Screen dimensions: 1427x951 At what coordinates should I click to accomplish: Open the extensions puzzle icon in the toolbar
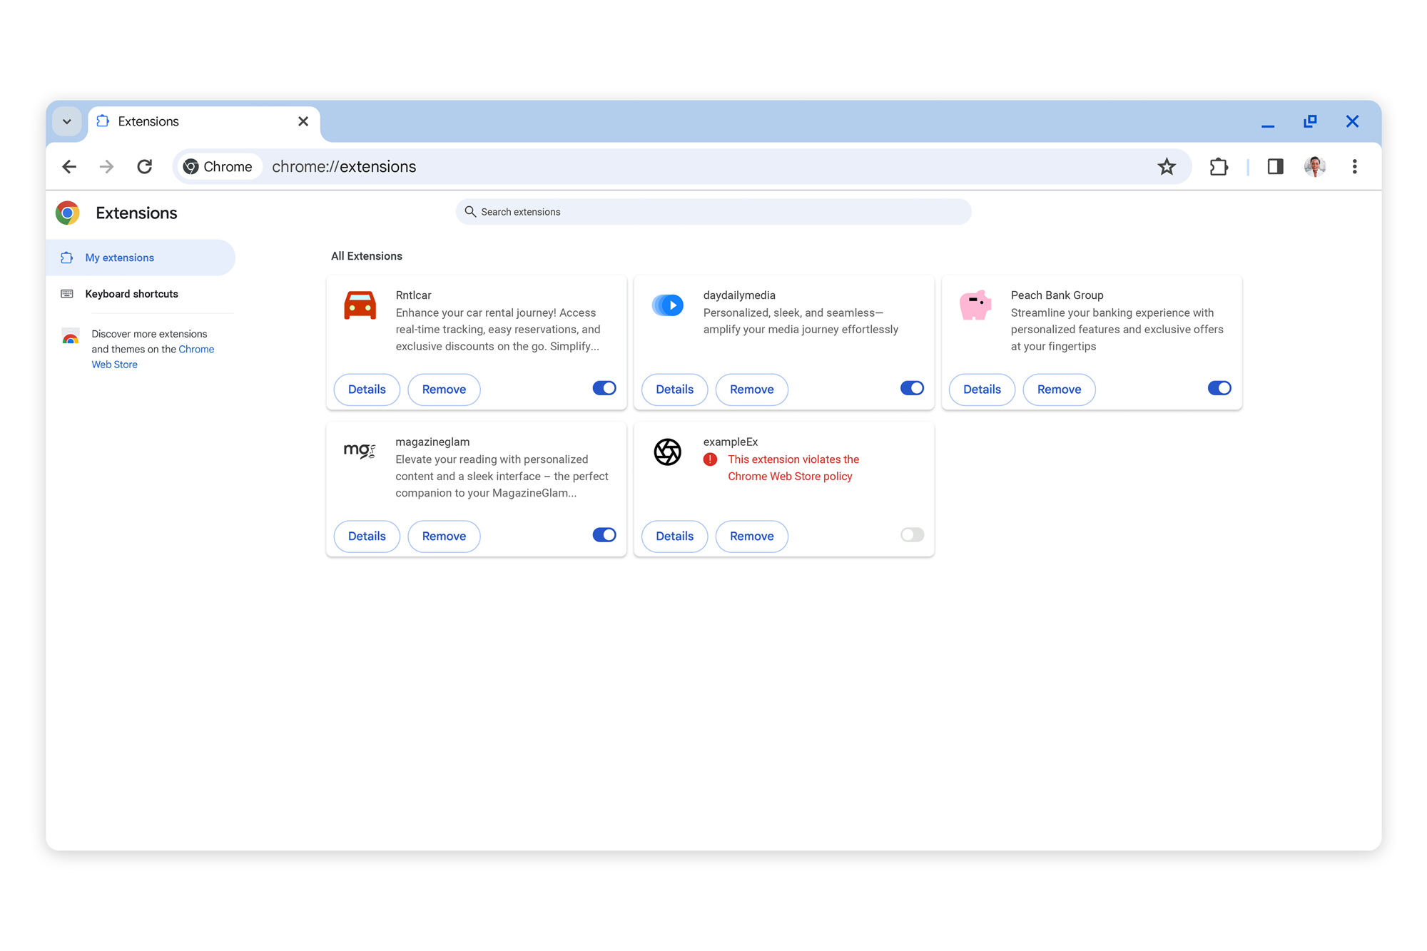(x=1219, y=166)
